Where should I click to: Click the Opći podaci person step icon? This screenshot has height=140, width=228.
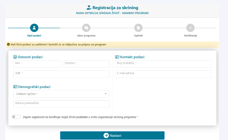click(34, 28)
